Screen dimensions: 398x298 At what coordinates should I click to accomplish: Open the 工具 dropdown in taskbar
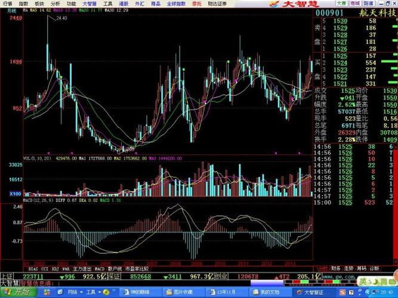(x=93, y=292)
